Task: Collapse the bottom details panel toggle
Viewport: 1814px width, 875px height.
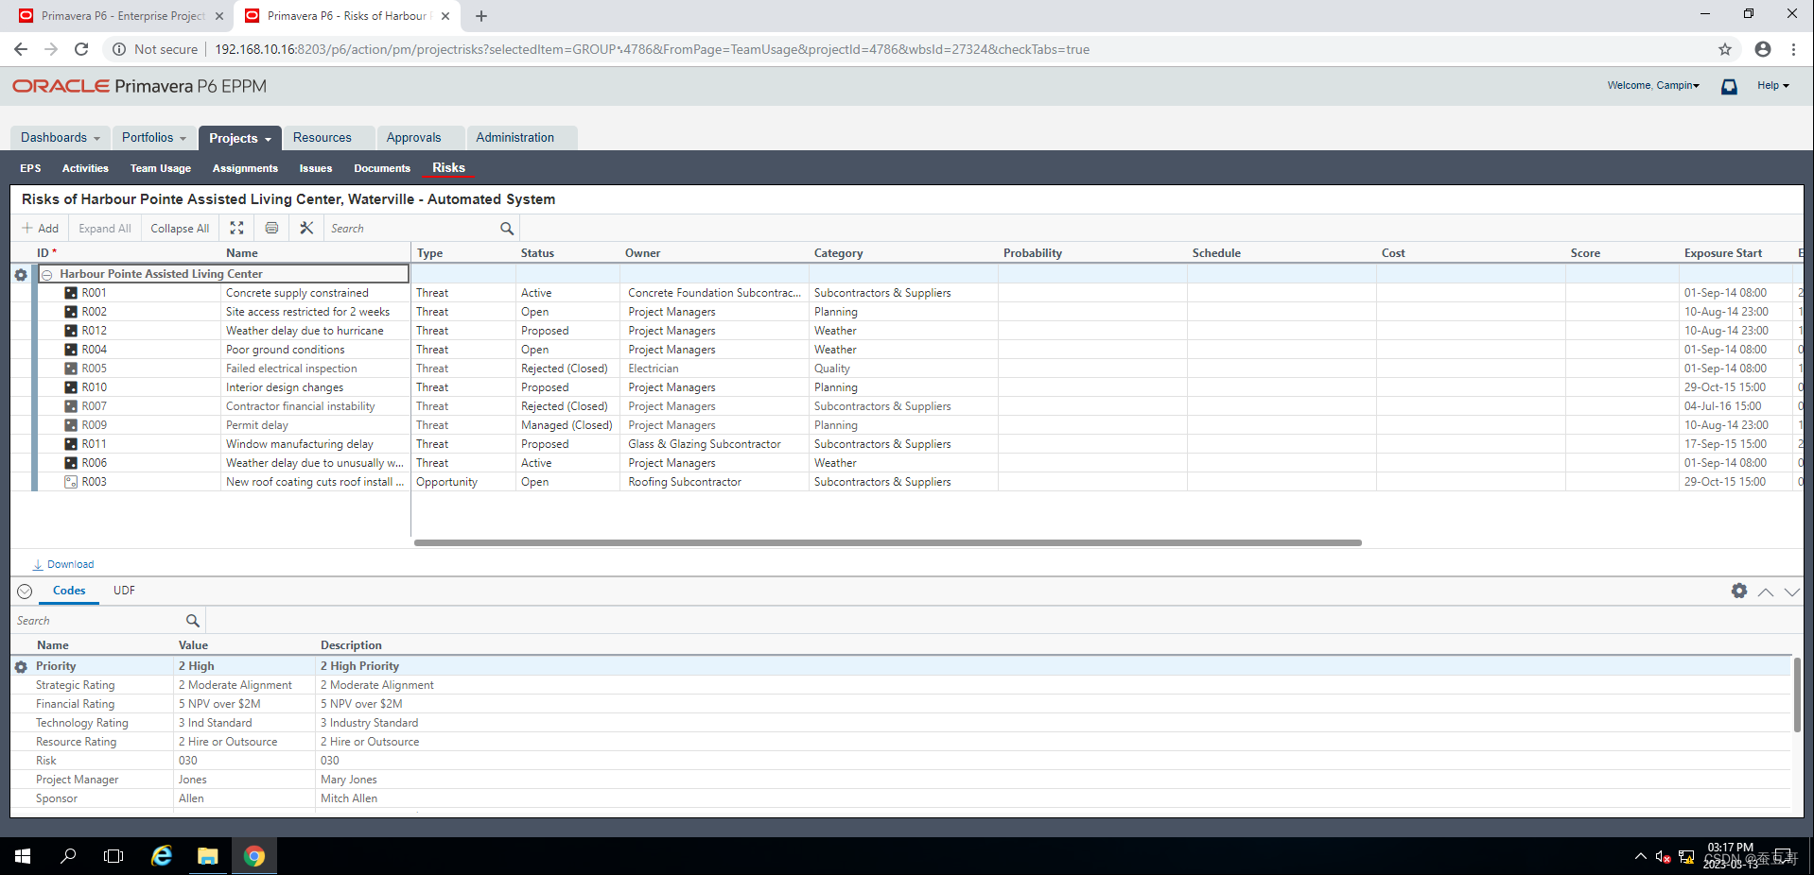Action: (x=25, y=592)
